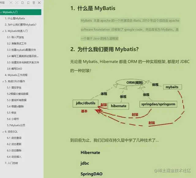Open bookmark 3. Mybatis快速入门
196x178 pixels.
click(x=16, y=31)
